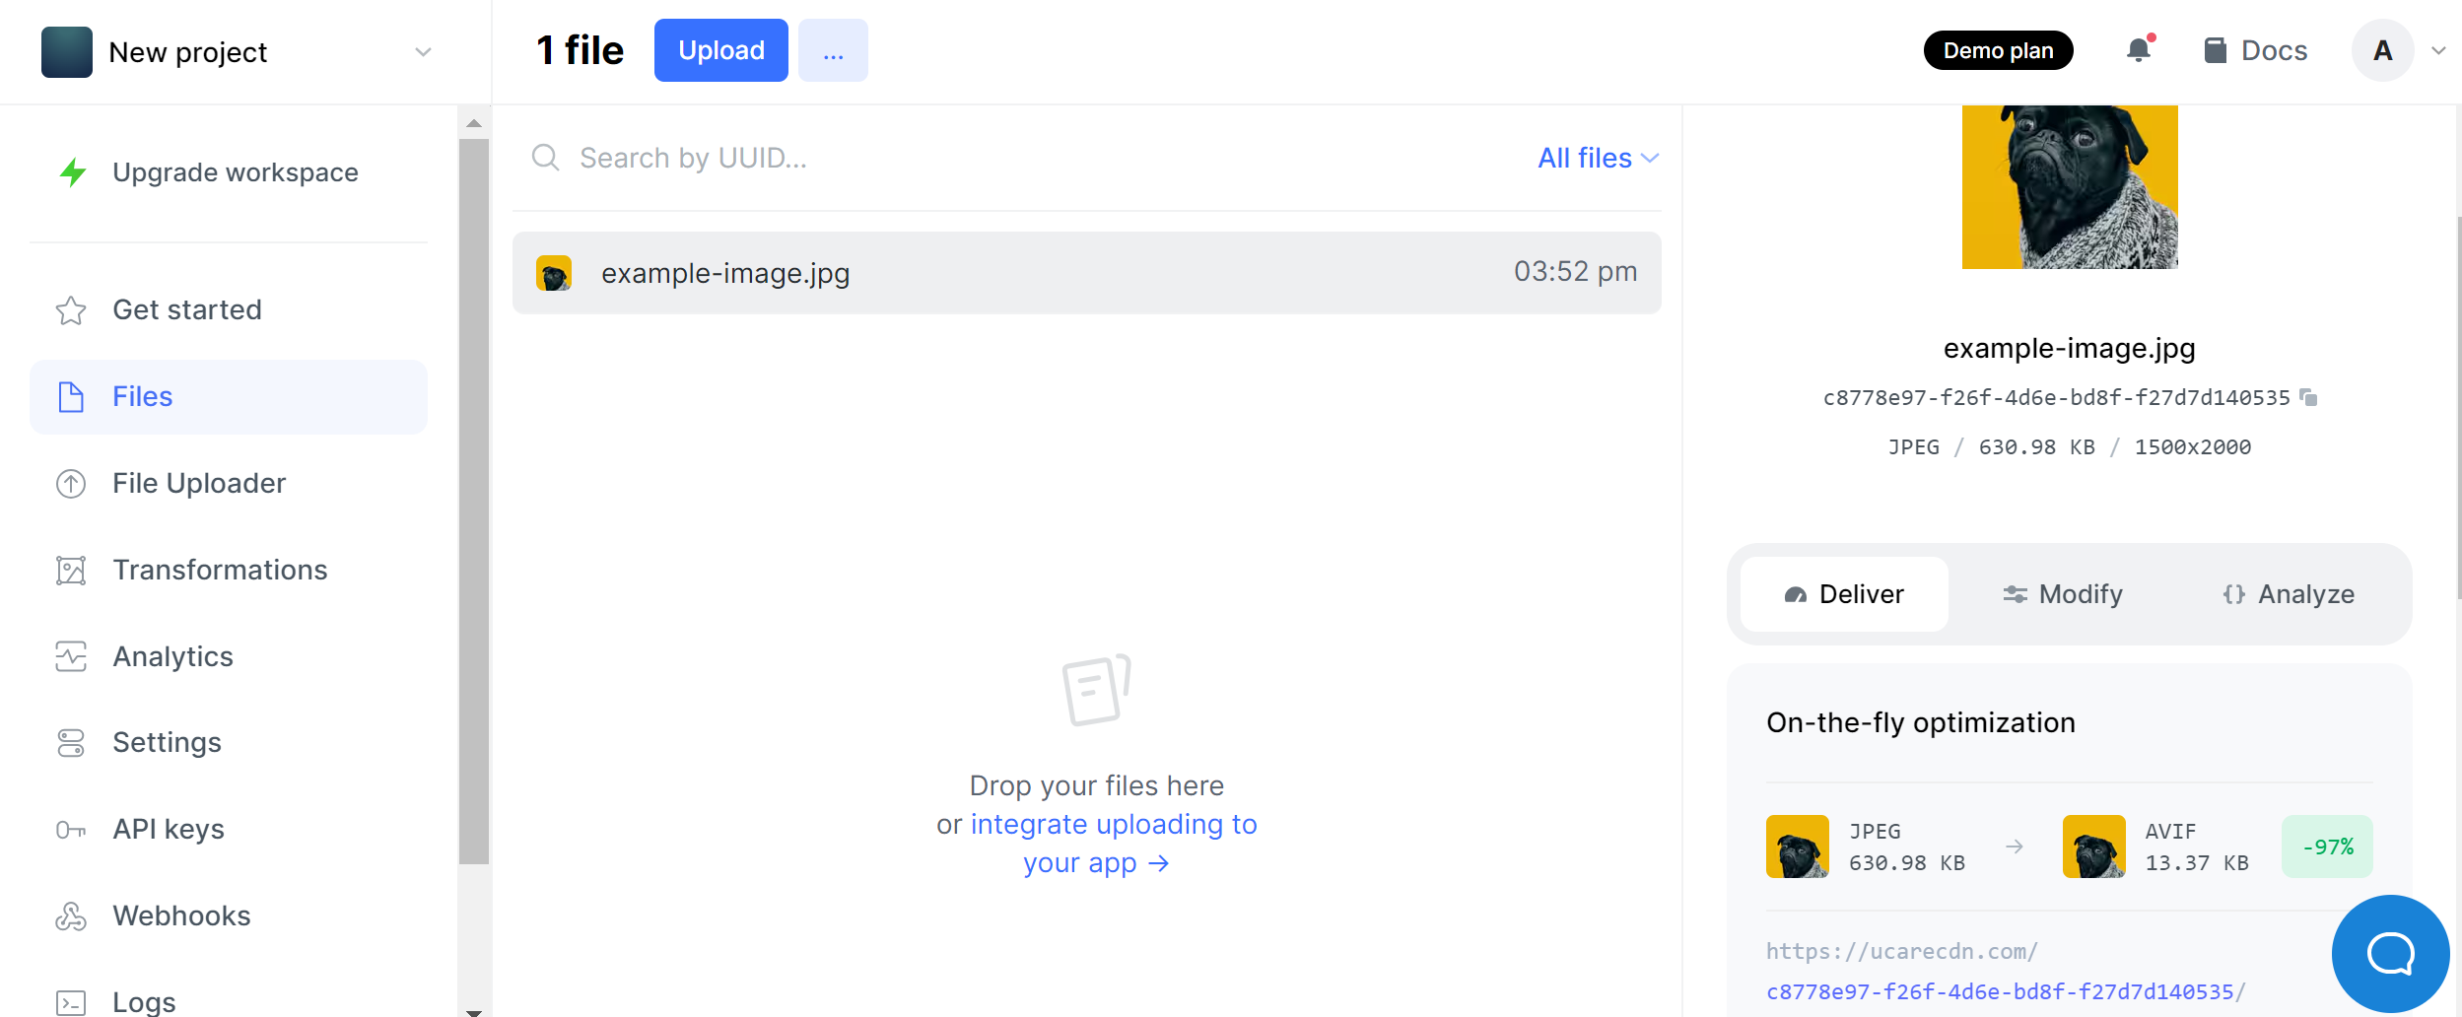This screenshot has height=1017, width=2462.
Task: Open the All files filter dropdown
Action: [x=1597, y=157]
